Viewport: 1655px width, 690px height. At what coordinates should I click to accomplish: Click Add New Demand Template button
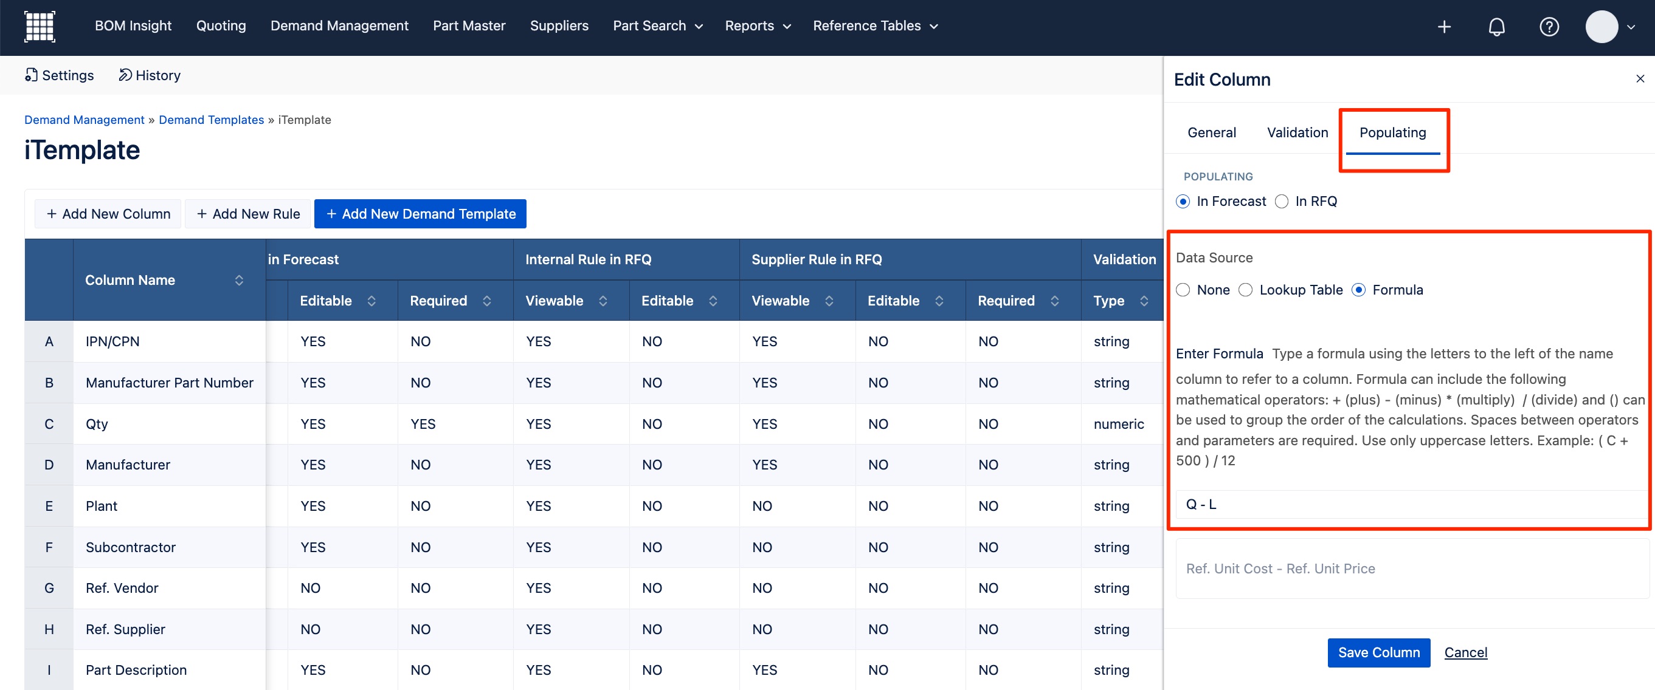pyautogui.click(x=420, y=214)
